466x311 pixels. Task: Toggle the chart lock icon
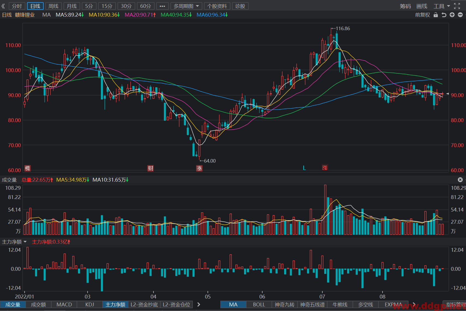(436, 15)
